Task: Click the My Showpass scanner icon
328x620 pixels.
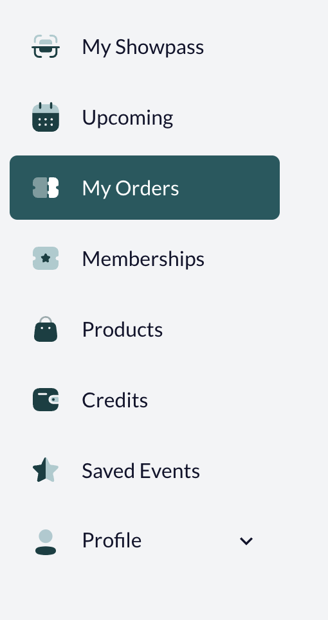Action: tap(46, 47)
